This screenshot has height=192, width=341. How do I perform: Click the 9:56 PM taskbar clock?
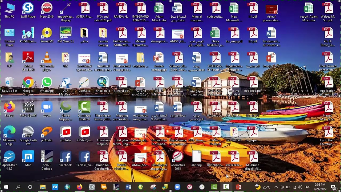[x=320, y=187]
